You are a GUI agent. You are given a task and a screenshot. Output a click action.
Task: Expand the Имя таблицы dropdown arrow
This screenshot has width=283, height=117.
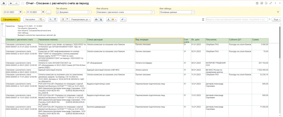click(193, 12)
